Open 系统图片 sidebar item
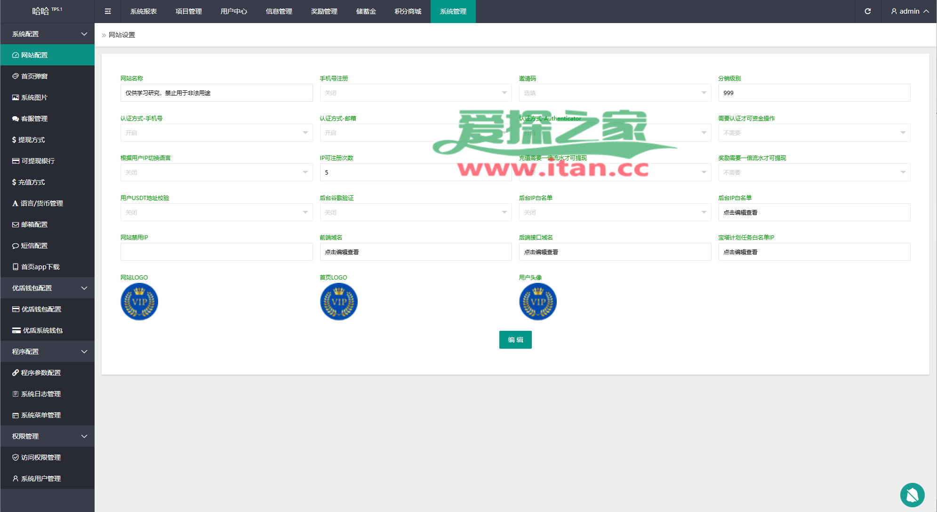937x512 pixels. click(x=34, y=97)
